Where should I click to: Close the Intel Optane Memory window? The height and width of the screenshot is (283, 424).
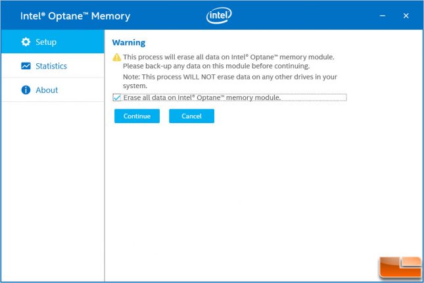406,16
